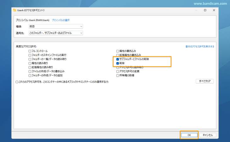Enable アクセス許可の変更 checkbox
The height and width of the screenshot is (142, 230).
click(118, 71)
